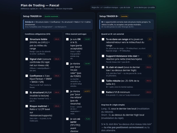This screenshot has height=133, width=177.
Task: Click the 'Contrôlé' badge next to Setup B+
Action: 124,16
